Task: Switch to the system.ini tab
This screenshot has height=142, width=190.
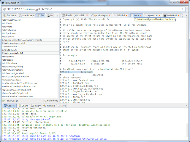Action: [153, 15]
